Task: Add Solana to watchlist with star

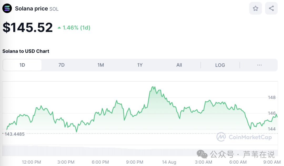Action: [255, 8]
